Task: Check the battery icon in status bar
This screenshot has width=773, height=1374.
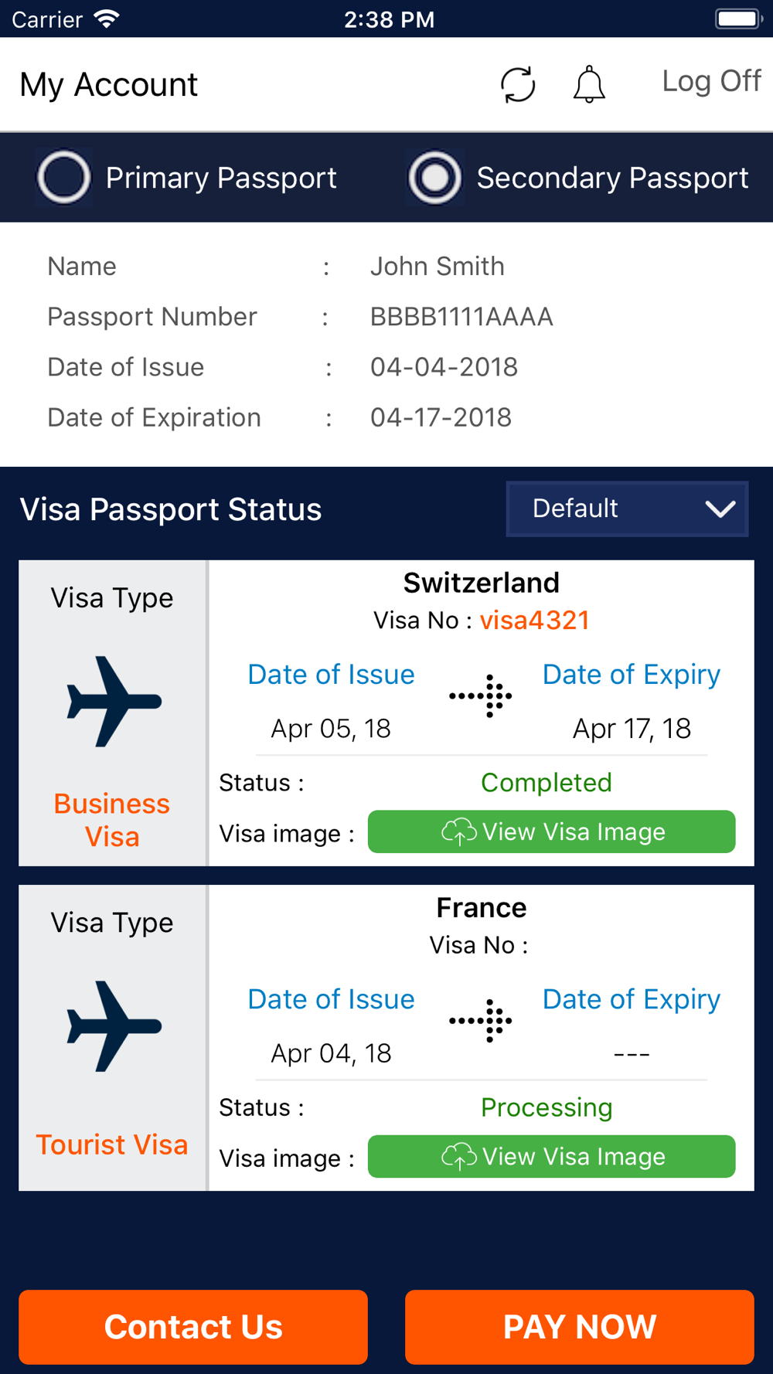Action: [x=739, y=19]
